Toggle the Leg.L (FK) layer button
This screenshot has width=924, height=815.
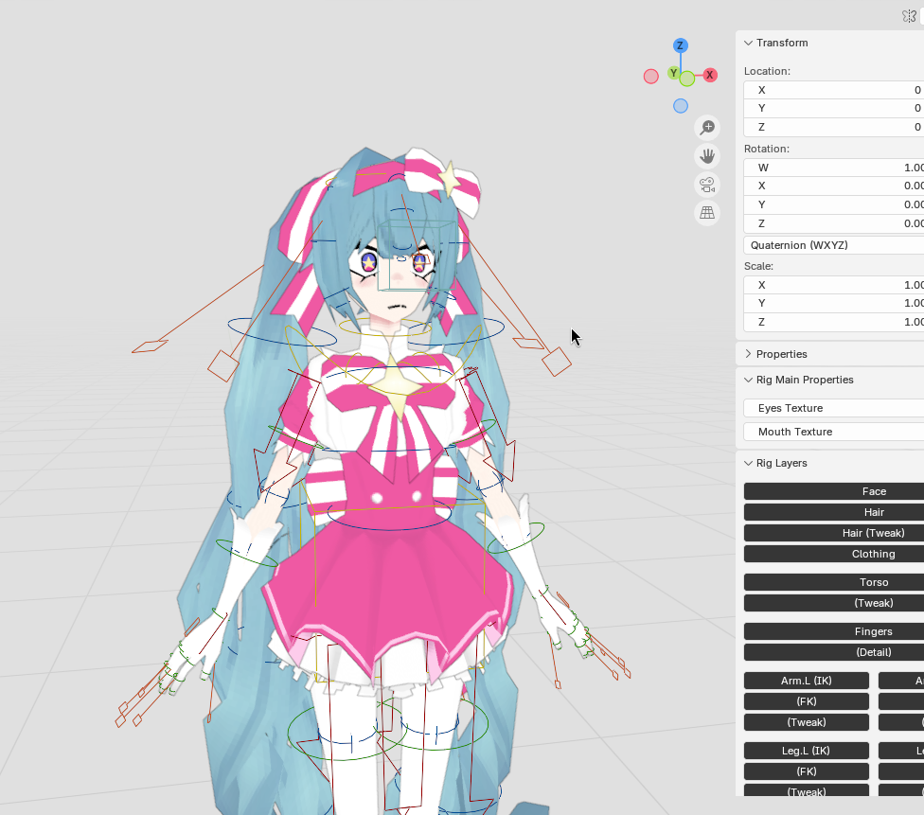(x=807, y=771)
